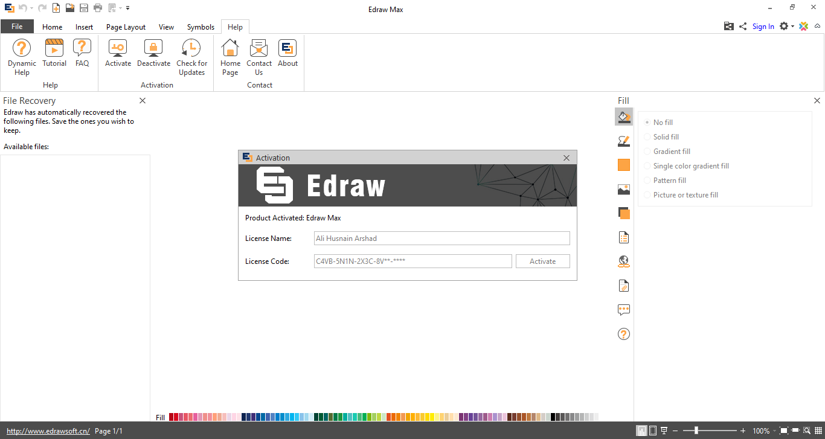The width and height of the screenshot is (825, 439).
Task: Open the edrawsoft.cn link in status bar
Action: click(x=48, y=431)
